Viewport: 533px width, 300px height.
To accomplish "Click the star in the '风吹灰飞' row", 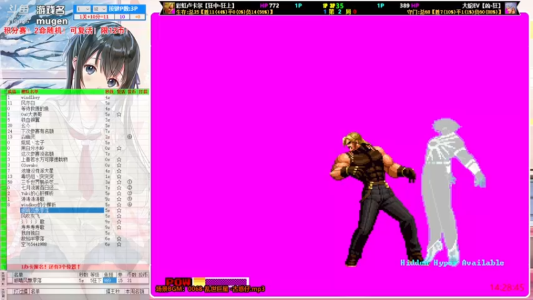I will coord(119,216).
